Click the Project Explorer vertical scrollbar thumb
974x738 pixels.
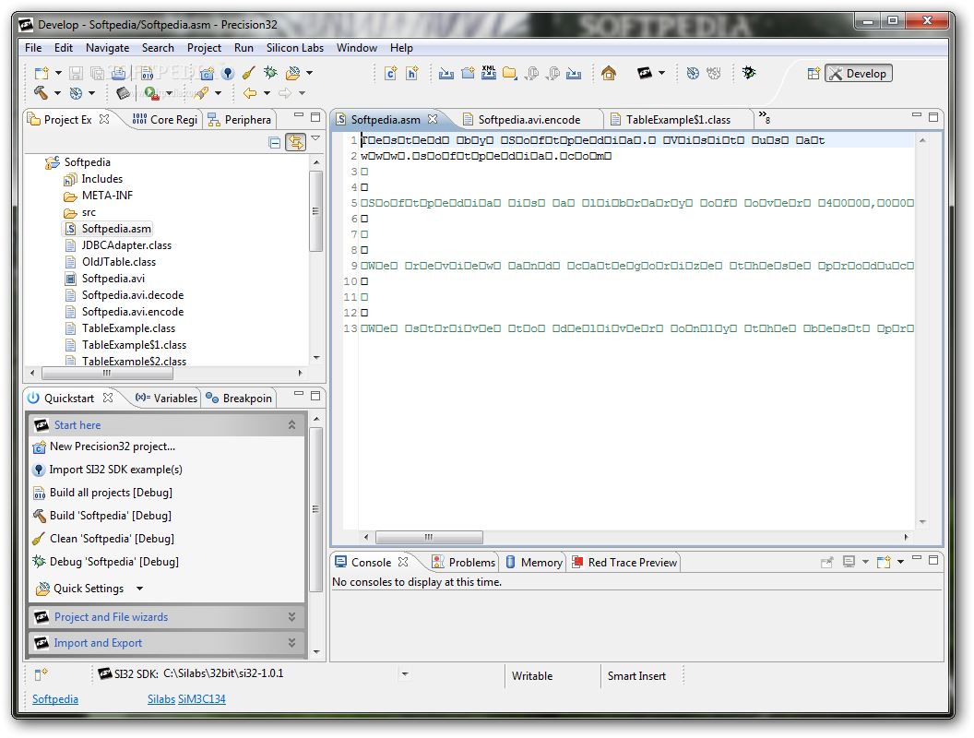316,211
